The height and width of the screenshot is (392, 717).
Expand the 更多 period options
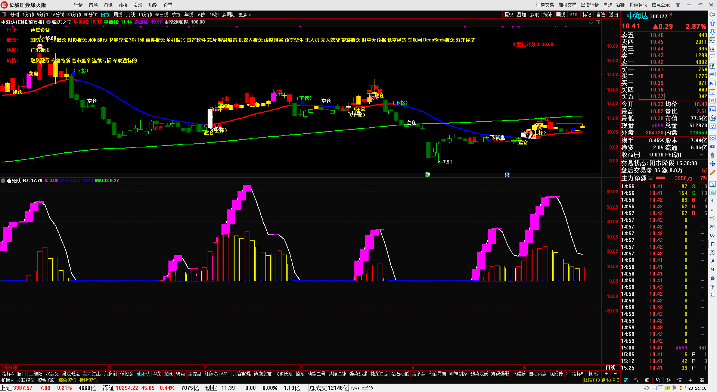(x=245, y=15)
